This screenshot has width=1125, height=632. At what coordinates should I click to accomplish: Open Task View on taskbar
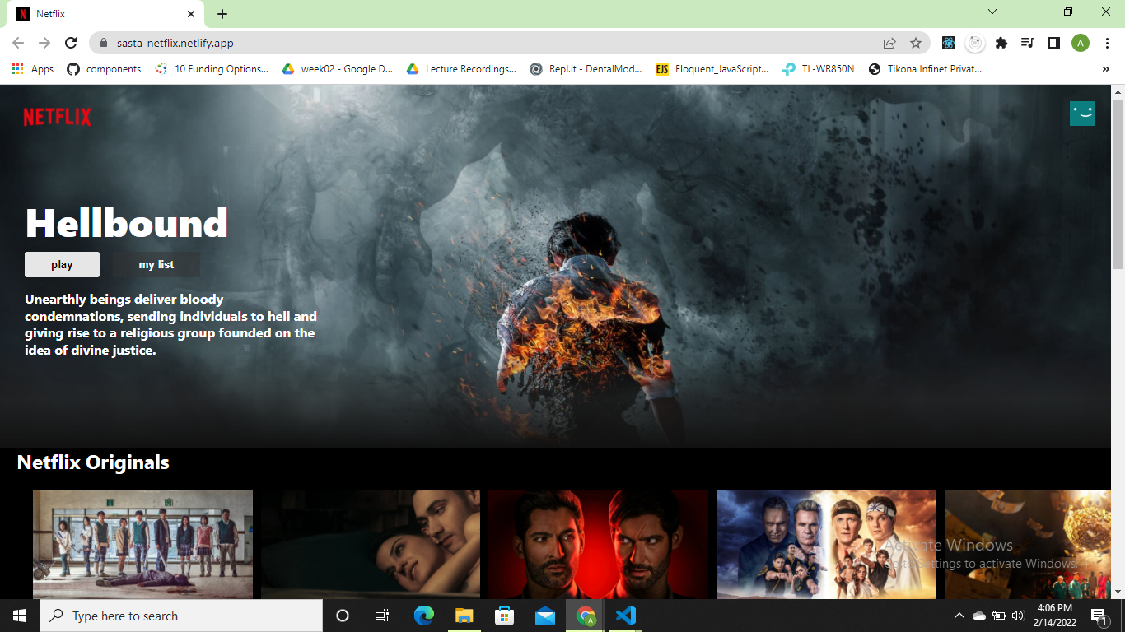tap(382, 616)
